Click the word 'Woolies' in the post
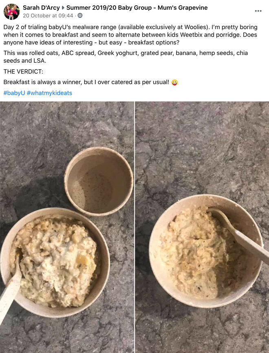 (x=195, y=27)
